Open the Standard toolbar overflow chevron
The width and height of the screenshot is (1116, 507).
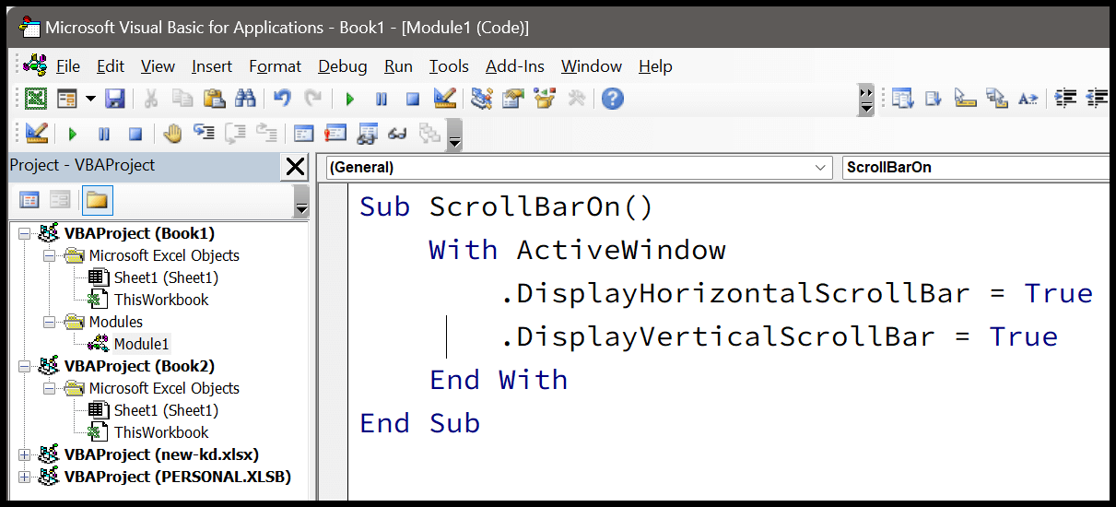click(x=866, y=99)
